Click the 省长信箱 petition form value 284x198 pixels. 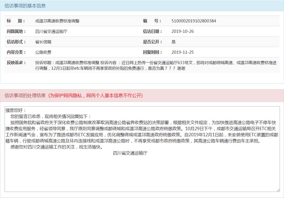(x=43, y=42)
